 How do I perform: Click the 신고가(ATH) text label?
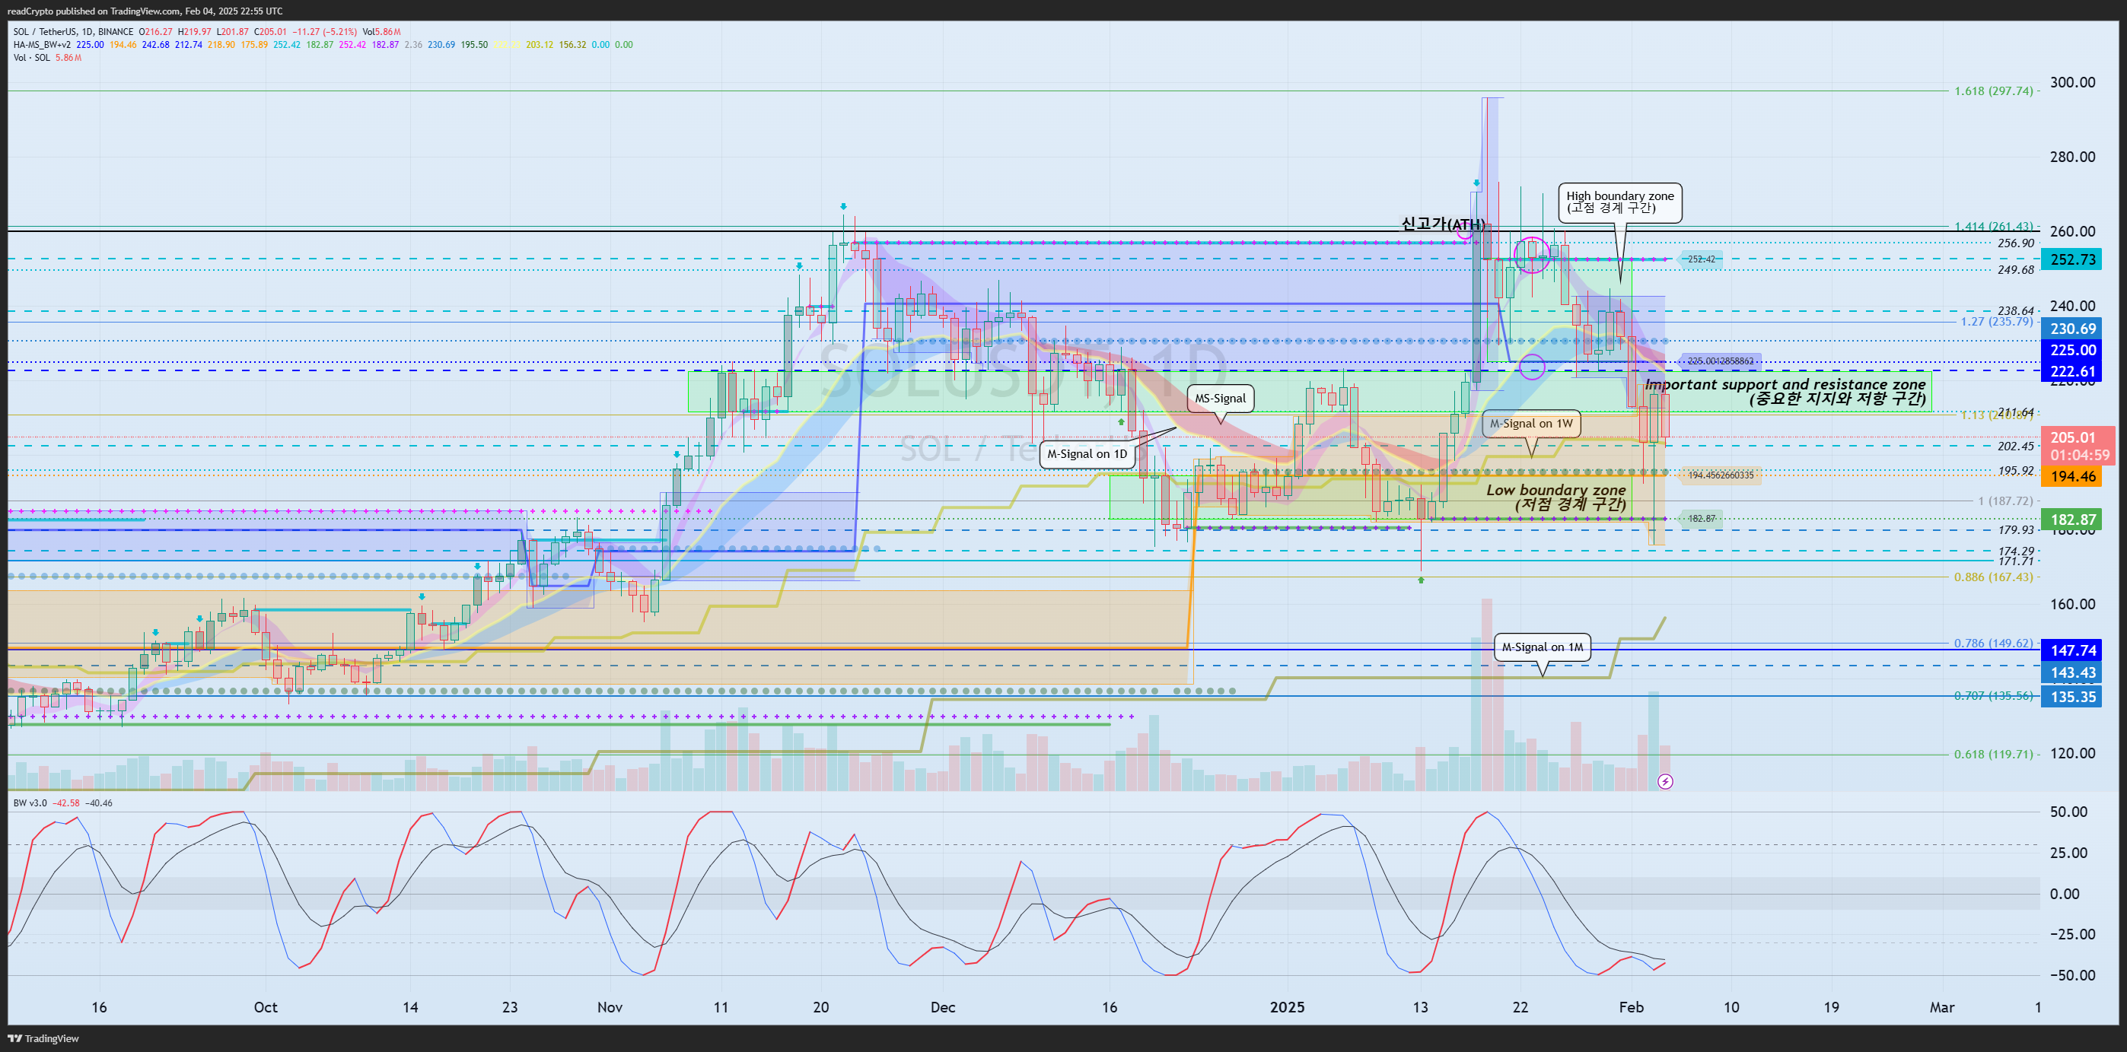pyautogui.click(x=1443, y=224)
